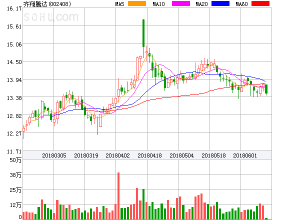Click the 20180504 date label
Image resolution: width=300 pixels, height=220 pixels.
(181, 155)
